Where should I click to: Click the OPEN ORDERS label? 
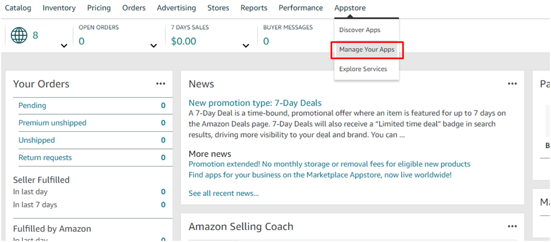[x=99, y=27]
